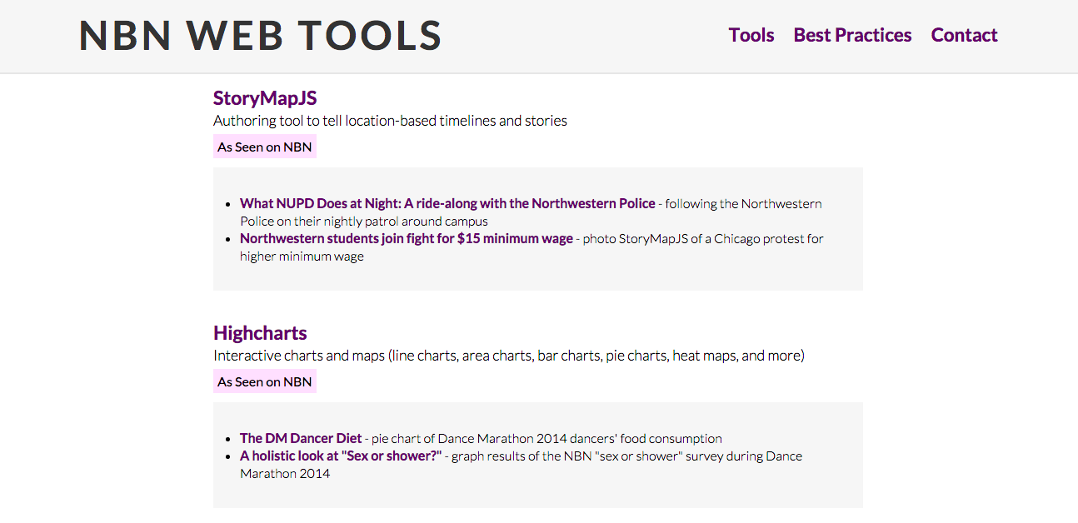Open the What NUPD Does at Night article
Screen dimensions: 1078x523
447,203
